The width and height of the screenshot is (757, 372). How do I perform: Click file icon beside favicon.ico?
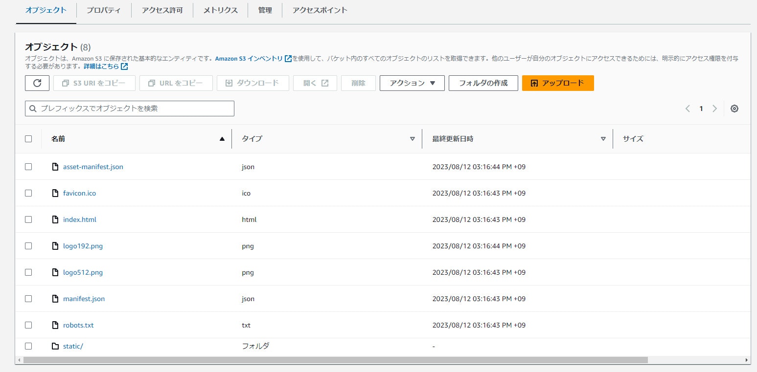coord(55,193)
